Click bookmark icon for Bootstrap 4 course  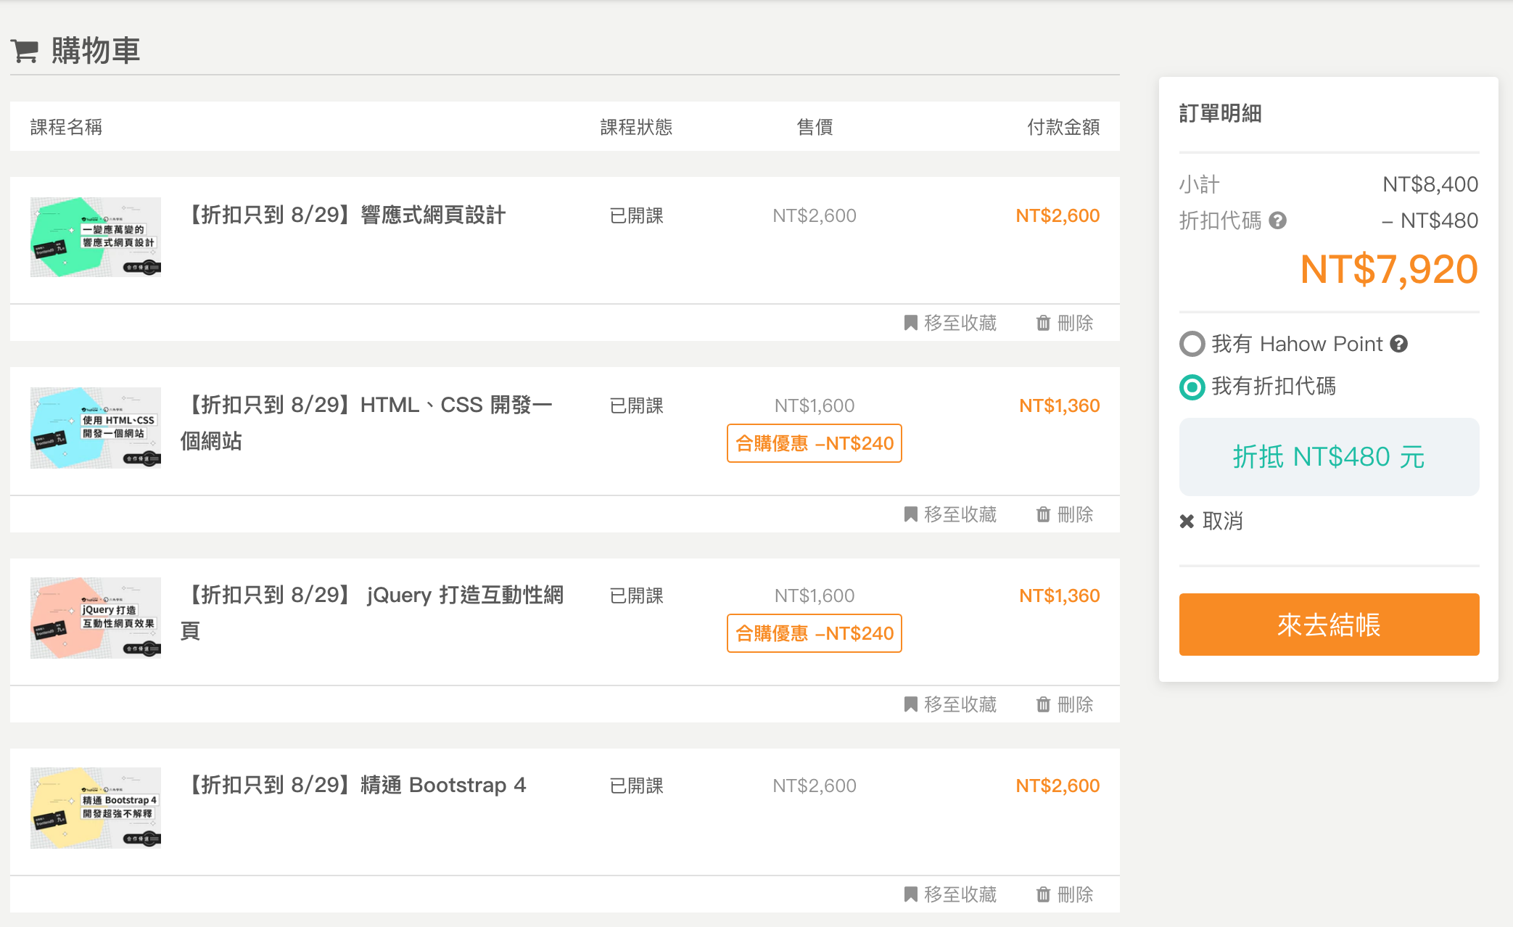tap(911, 894)
